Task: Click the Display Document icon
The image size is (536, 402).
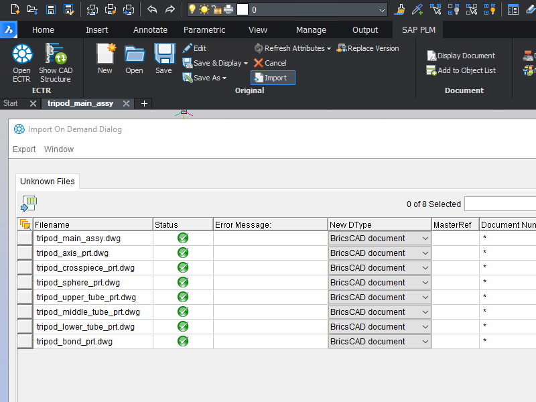Action: 432,56
